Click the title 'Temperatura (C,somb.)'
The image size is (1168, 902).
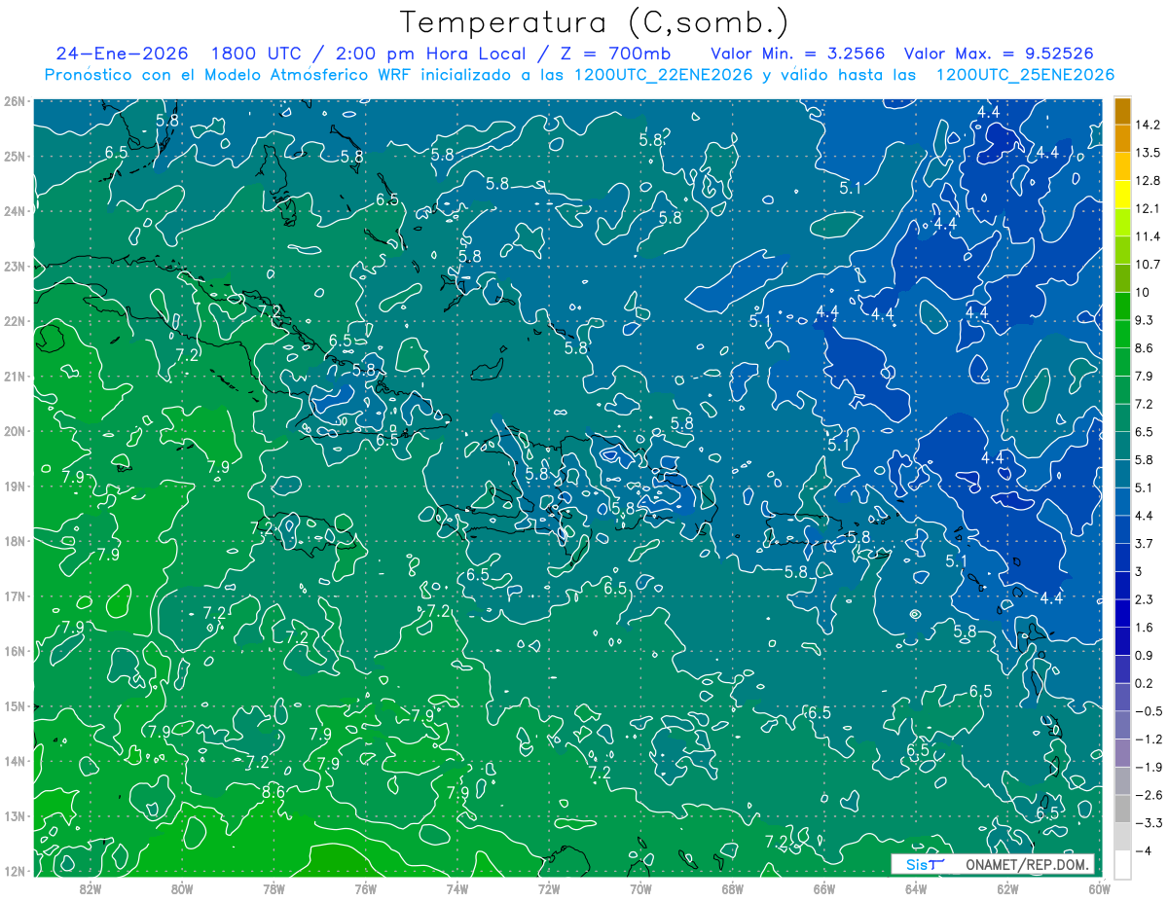(x=595, y=22)
